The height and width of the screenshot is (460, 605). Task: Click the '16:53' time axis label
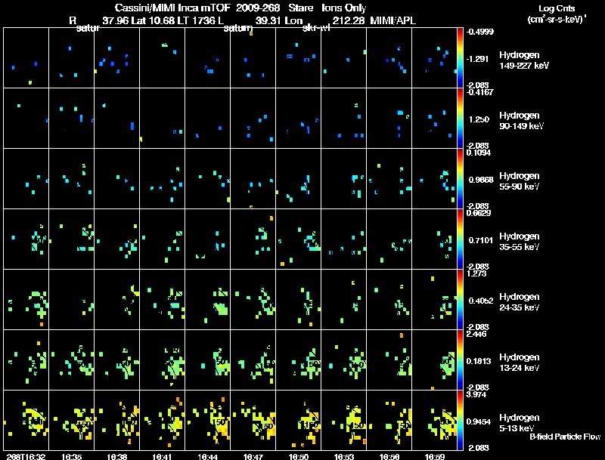[344, 456]
